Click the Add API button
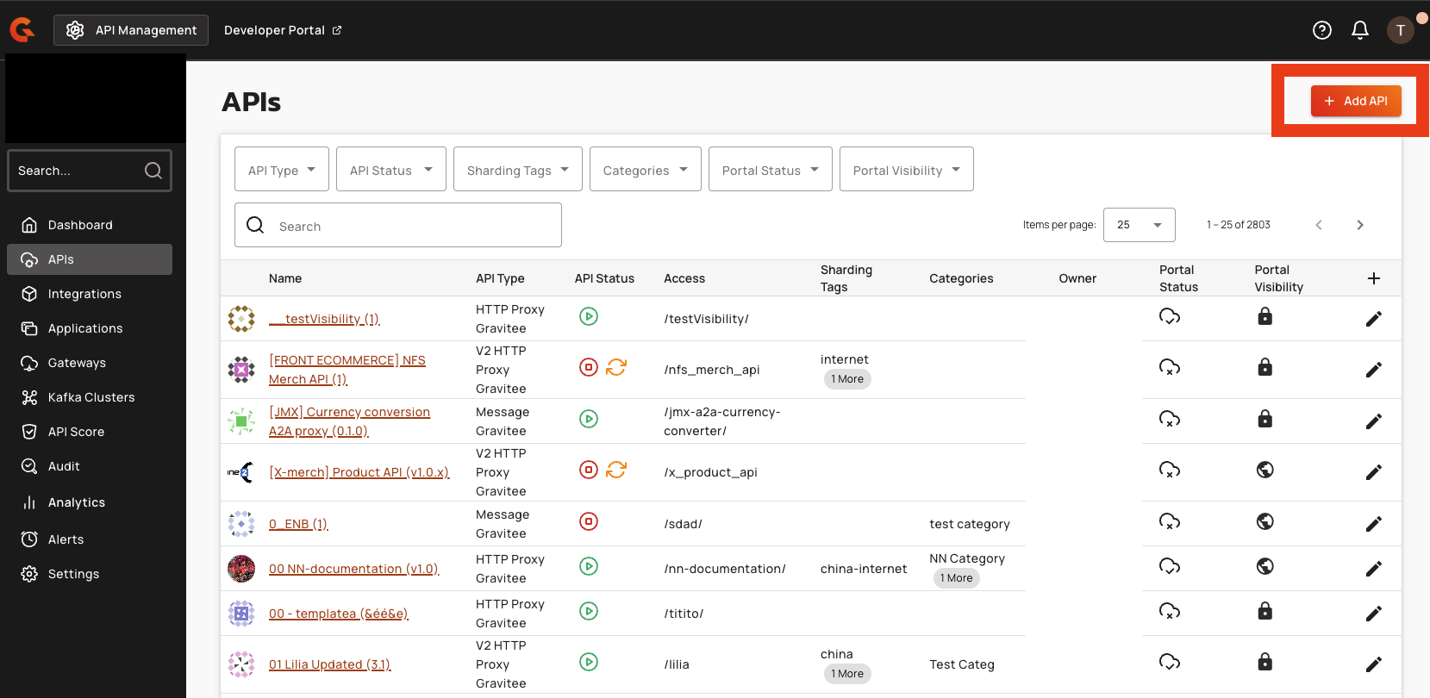Screen dimensions: 1430x698 click(x=1355, y=101)
